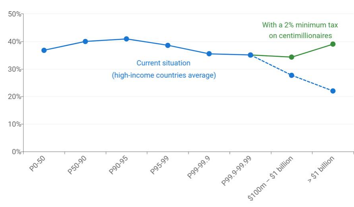This screenshot has height=207, width=354.
Task: Select the green data point for > $1 billion
Action: pos(333,44)
